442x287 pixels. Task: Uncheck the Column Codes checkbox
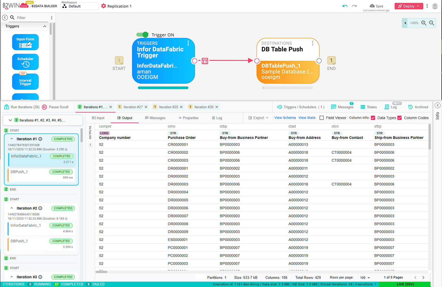pyautogui.click(x=400, y=118)
